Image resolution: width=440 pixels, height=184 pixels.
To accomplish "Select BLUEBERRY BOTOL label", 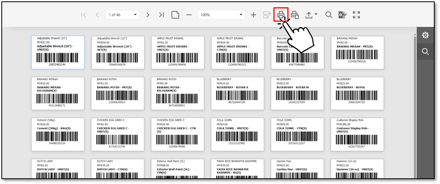I will [357, 93].
